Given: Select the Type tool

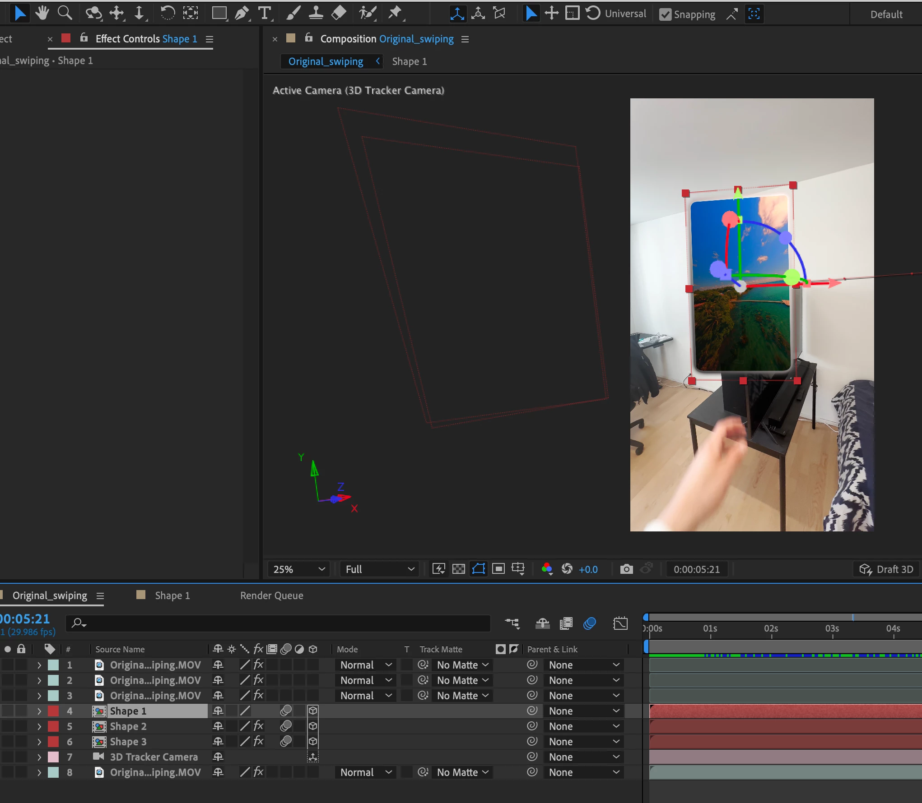Looking at the screenshot, I should [265, 14].
